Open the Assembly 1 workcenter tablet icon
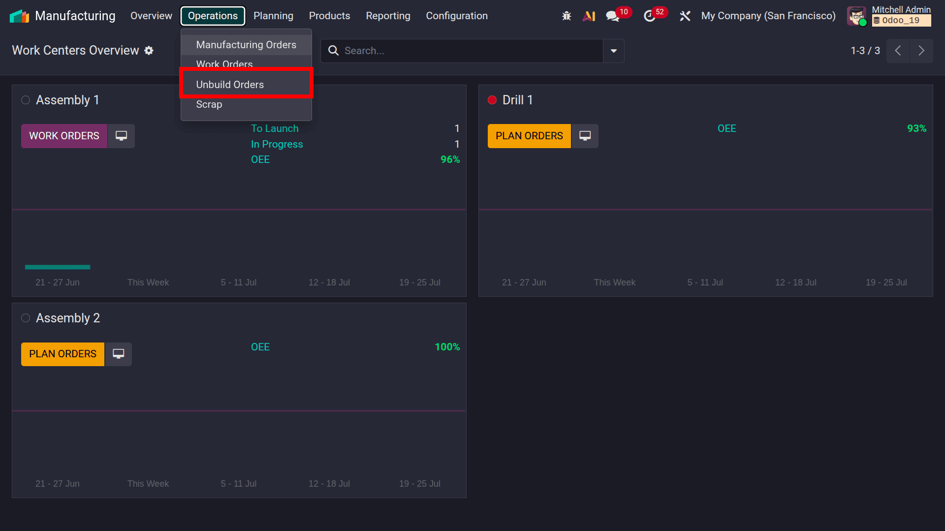This screenshot has height=531, width=945. point(121,136)
